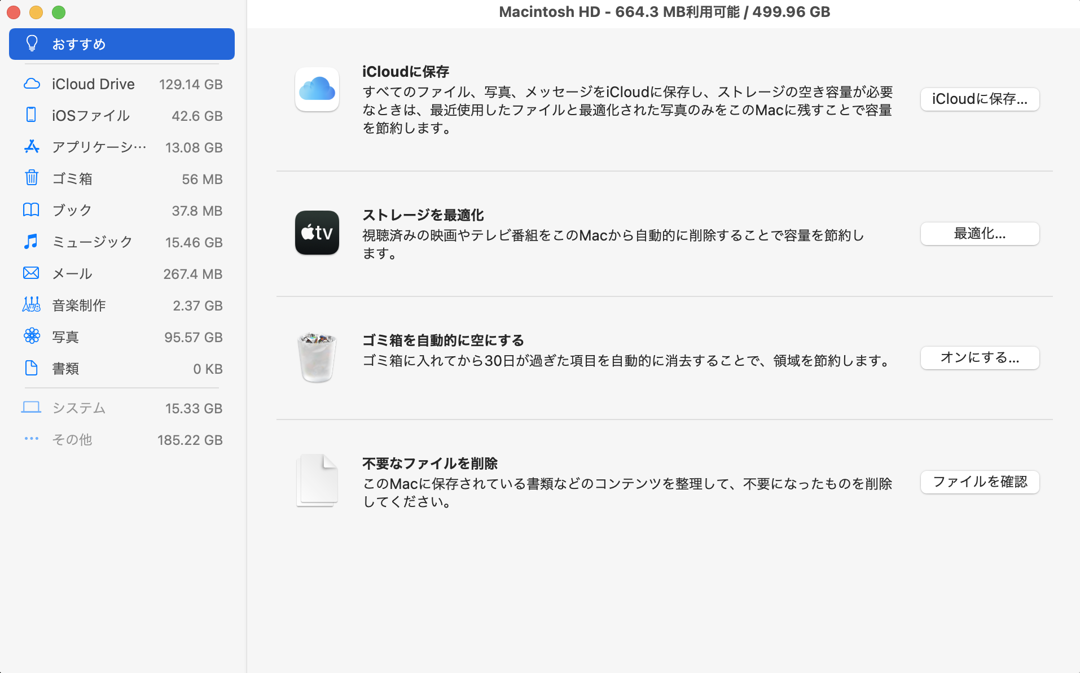Image resolution: width=1080 pixels, height=673 pixels.
Task: Click the green full-screen window button
Action: 59,12
